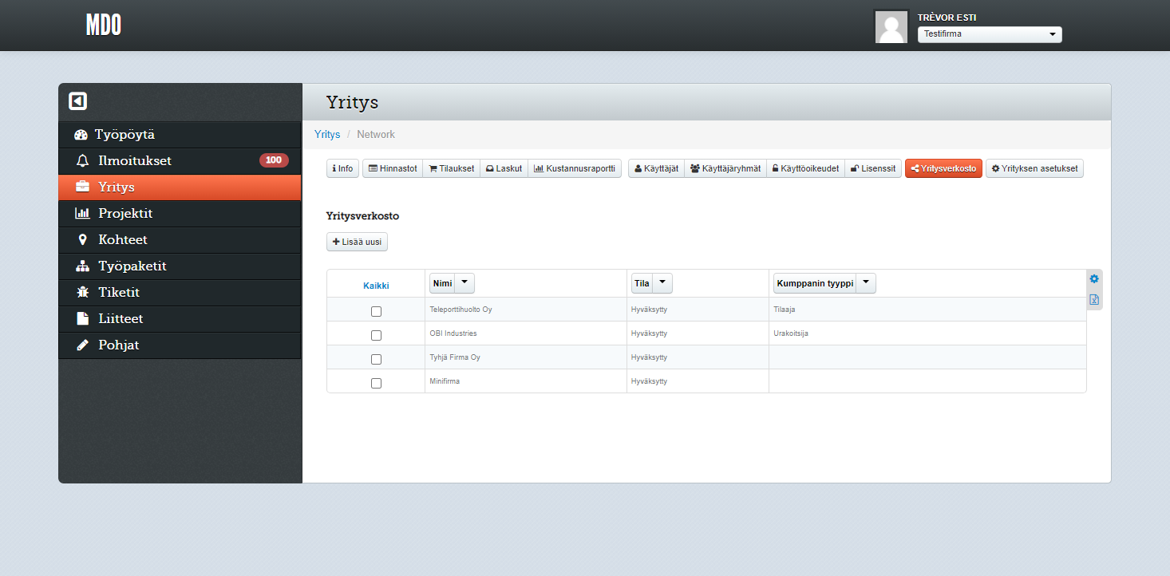Click the Tyhjä Firma Oy name cell
1170x576 pixels.
click(526, 357)
